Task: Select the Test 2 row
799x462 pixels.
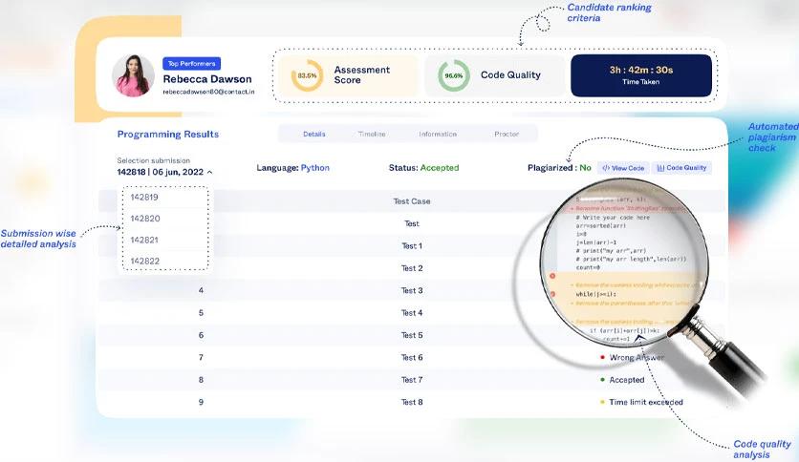Action: 412,268
